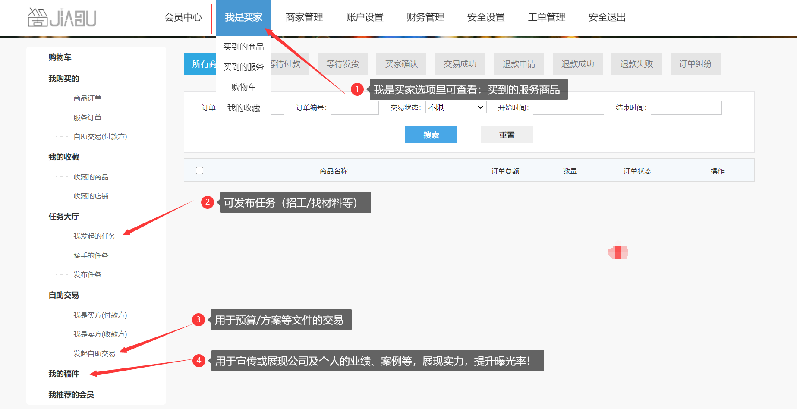Focus the 结束时间 date field
Viewport: 797px width, 409px height.
[x=686, y=108]
